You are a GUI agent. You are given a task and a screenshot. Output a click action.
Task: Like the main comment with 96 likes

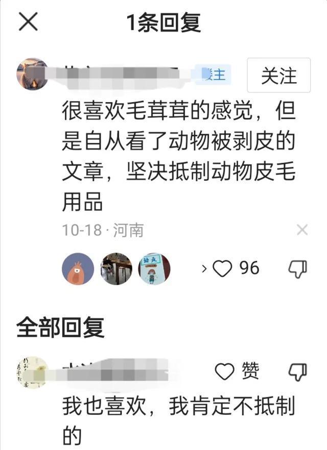coord(222,268)
